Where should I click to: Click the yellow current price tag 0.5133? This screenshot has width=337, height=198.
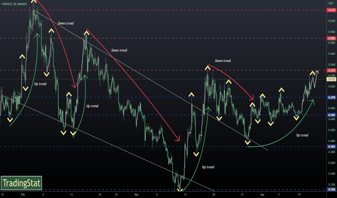pos(332,79)
